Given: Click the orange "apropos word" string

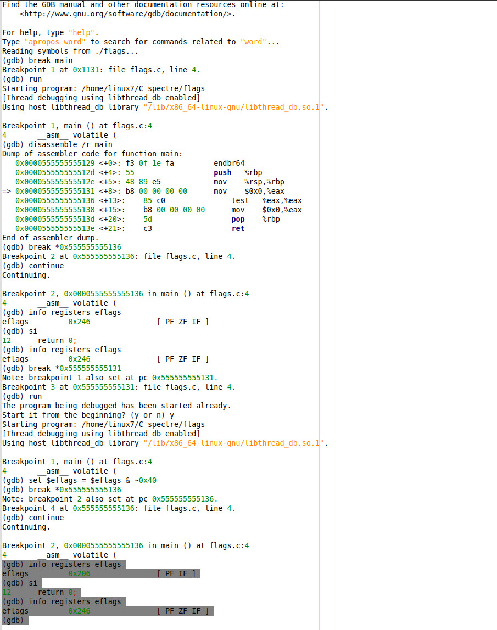Looking at the screenshot, I should click(55, 42).
